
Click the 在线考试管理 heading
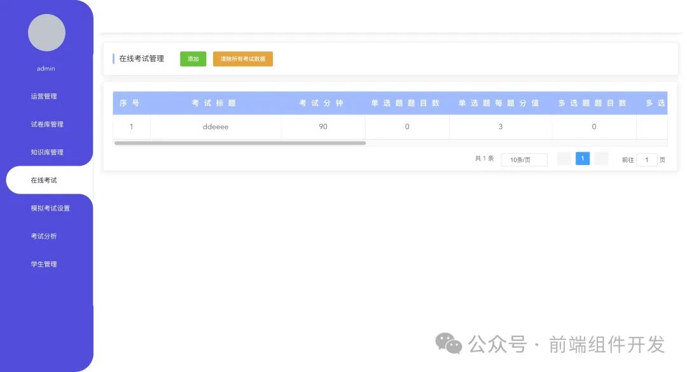click(141, 58)
